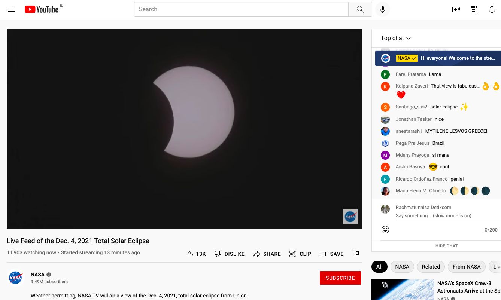The image size is (501, 300).
Task: Open pinned NASA message avatar
Action: pos(386,58)
